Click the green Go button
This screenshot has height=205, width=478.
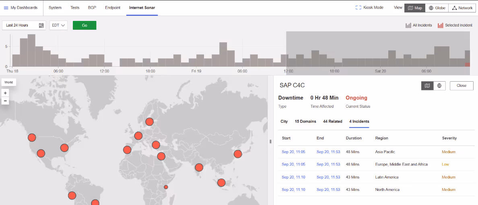(x=84, y=25)
